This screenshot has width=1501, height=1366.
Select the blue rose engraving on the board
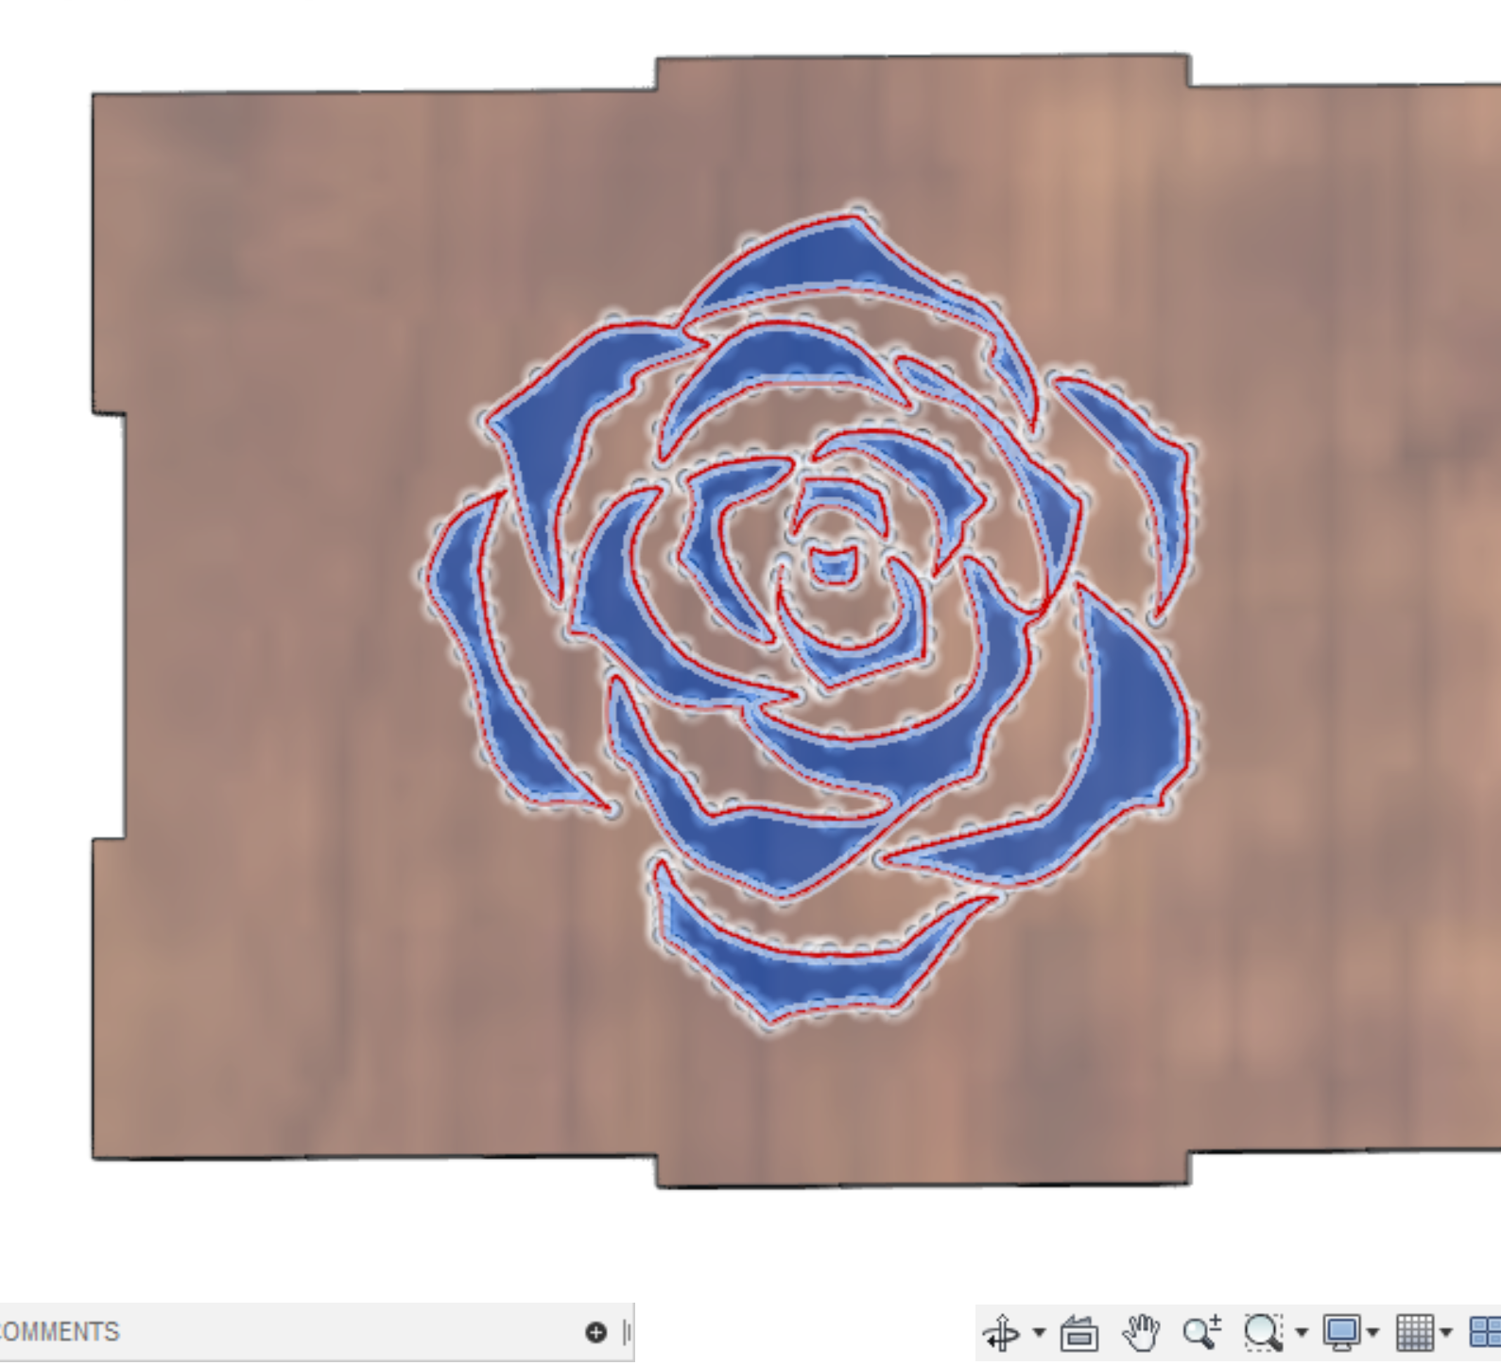click(810, 617)
